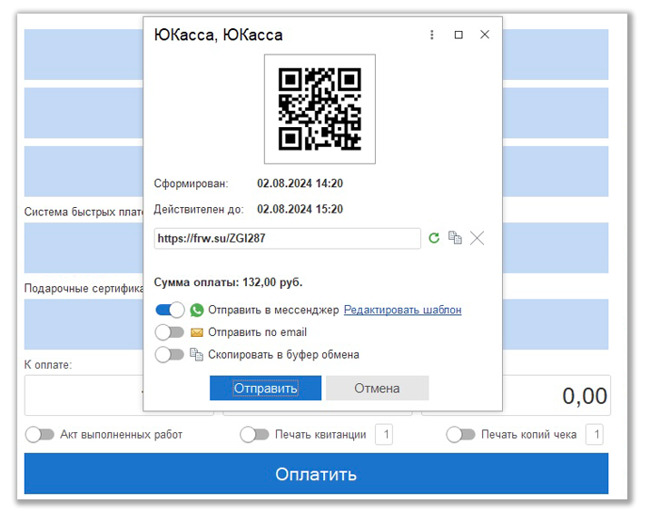The width and height of the screenshot is (650, 513).
Task: Close the ЮKassa dialog
Action: click(485, 35)
